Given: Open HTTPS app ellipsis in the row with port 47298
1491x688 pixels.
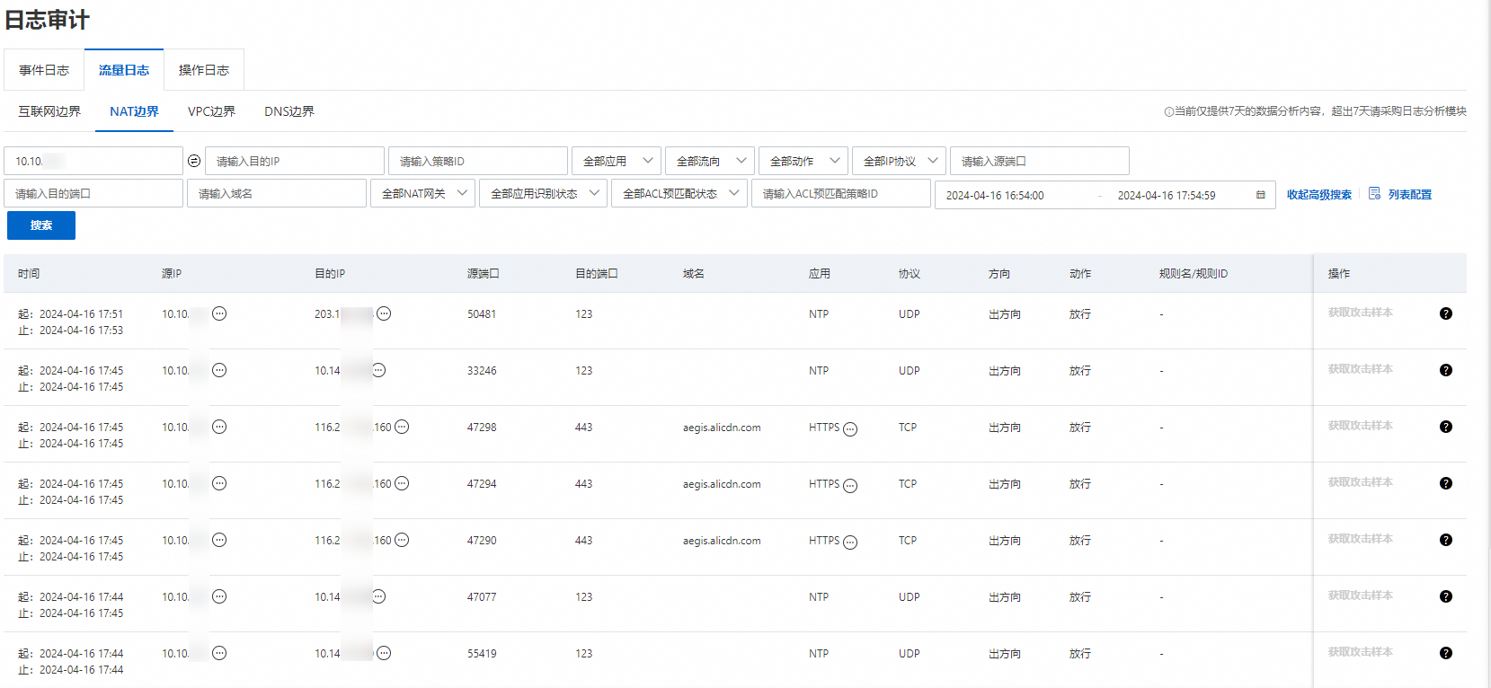Looking at the screenshot, I should [850, 429].
